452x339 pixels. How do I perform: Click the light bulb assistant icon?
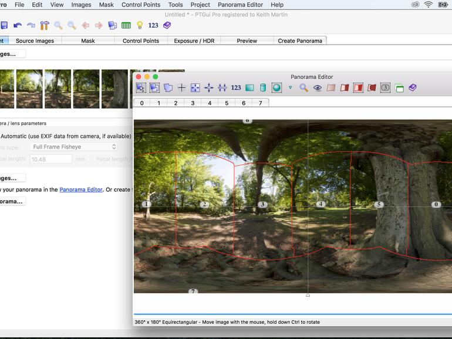tap(140, 25)
